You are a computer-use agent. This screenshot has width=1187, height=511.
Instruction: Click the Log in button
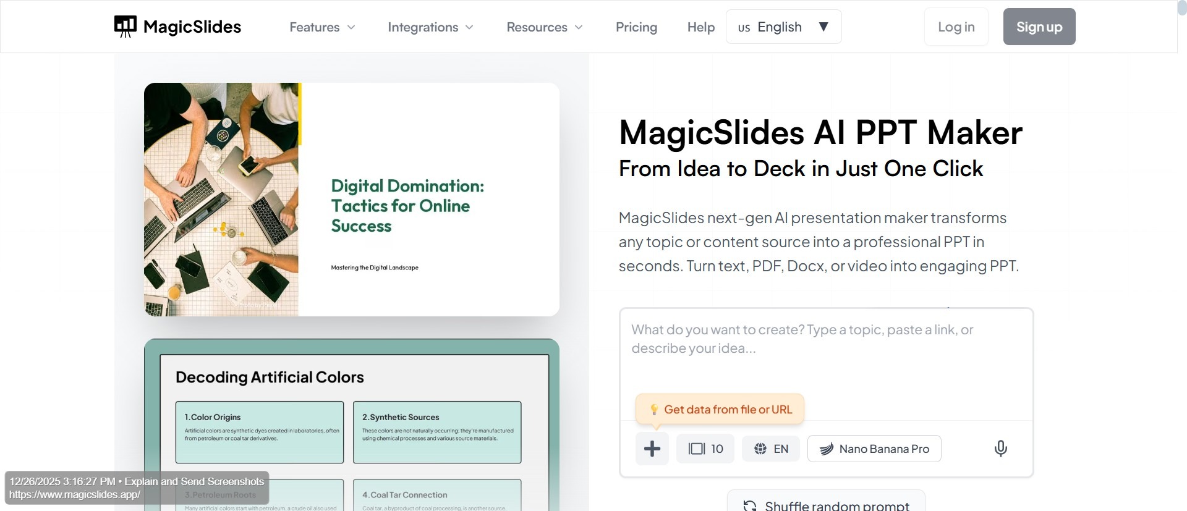956,27
